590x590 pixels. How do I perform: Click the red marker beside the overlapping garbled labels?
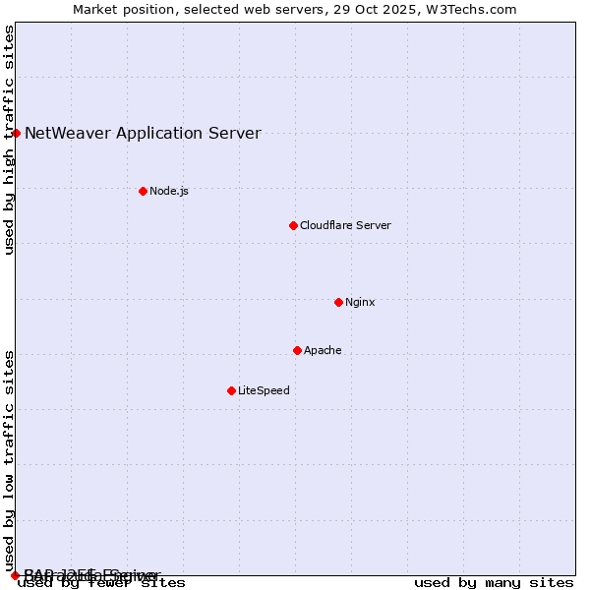(15, 574)
